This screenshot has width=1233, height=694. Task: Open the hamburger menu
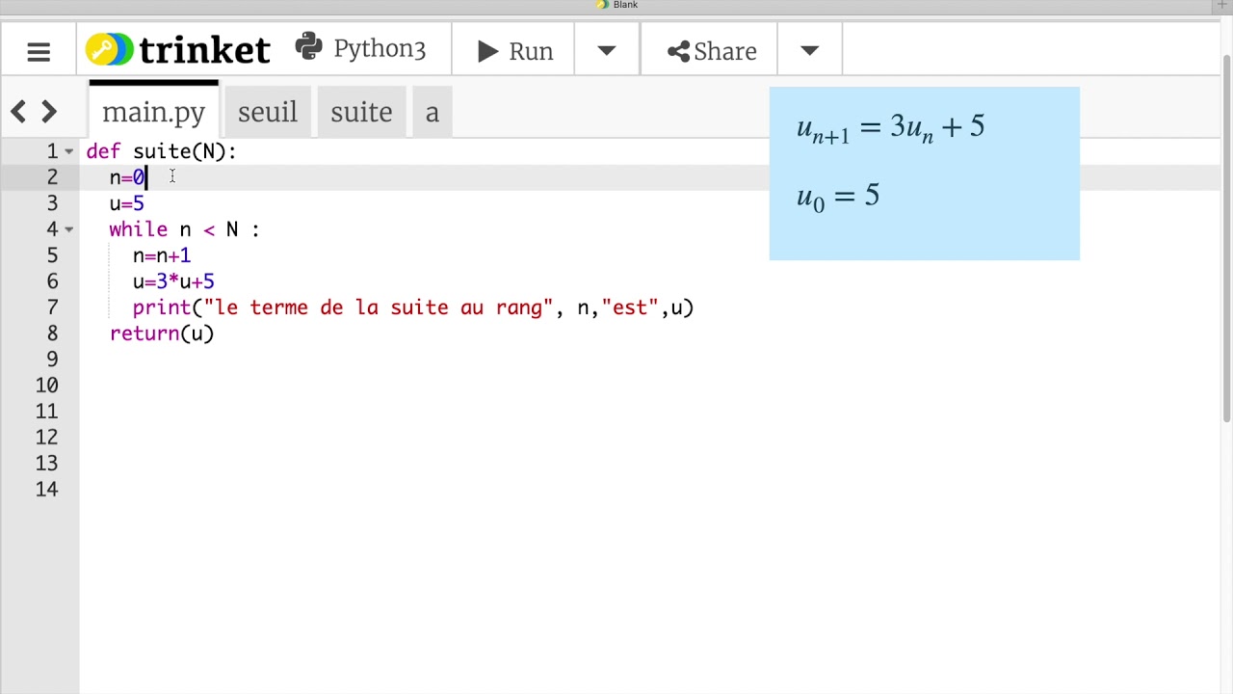point(39,51)
